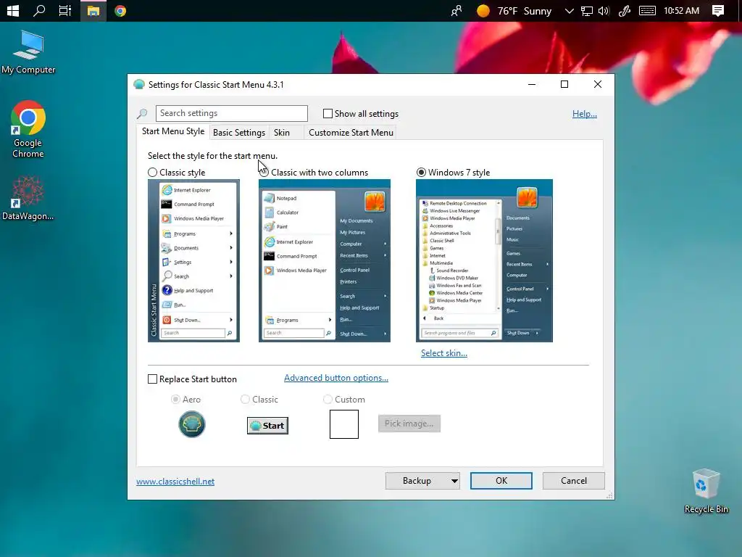Image resolution: width=742 pixels, height=557 pixels.
Task: Open Select skin link
Action: [444, 353]
